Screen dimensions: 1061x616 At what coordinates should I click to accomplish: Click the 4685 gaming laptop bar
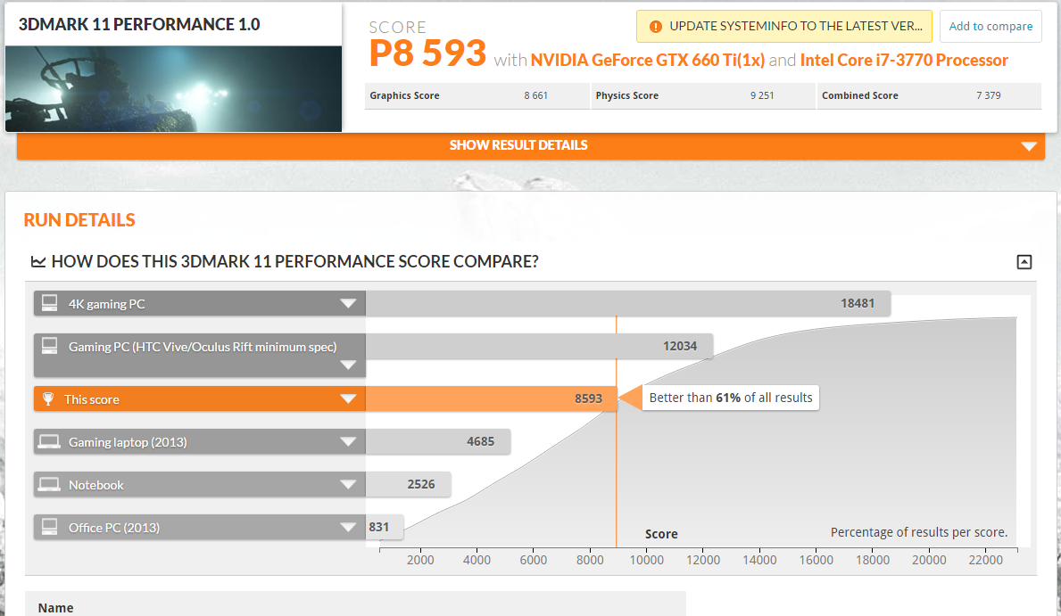(x=438, y=441)
